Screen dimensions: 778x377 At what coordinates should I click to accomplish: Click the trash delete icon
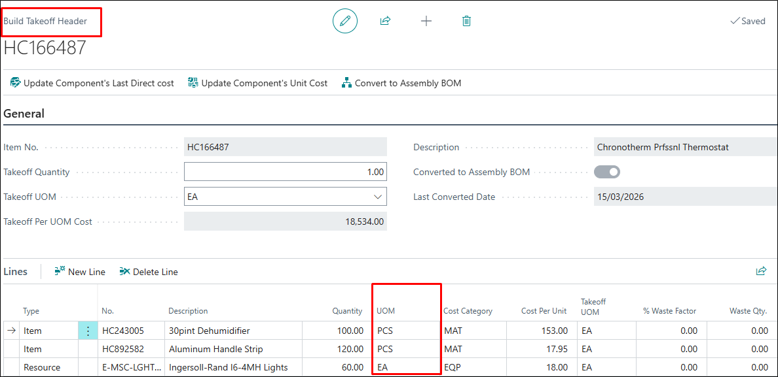(x=466, y=21)
